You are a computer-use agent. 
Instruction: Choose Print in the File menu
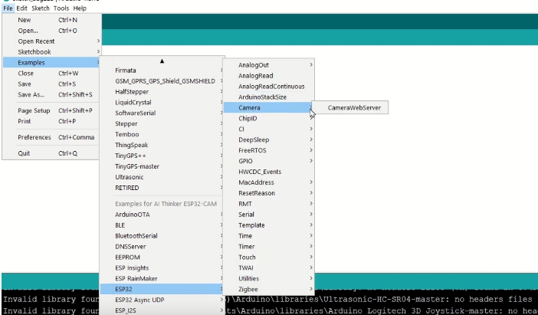[52, 121]
